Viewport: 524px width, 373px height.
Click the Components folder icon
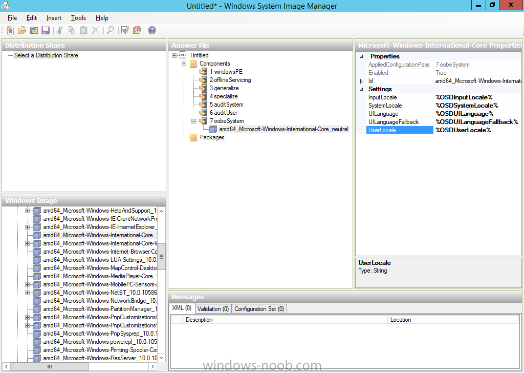(x=193, y=64)
